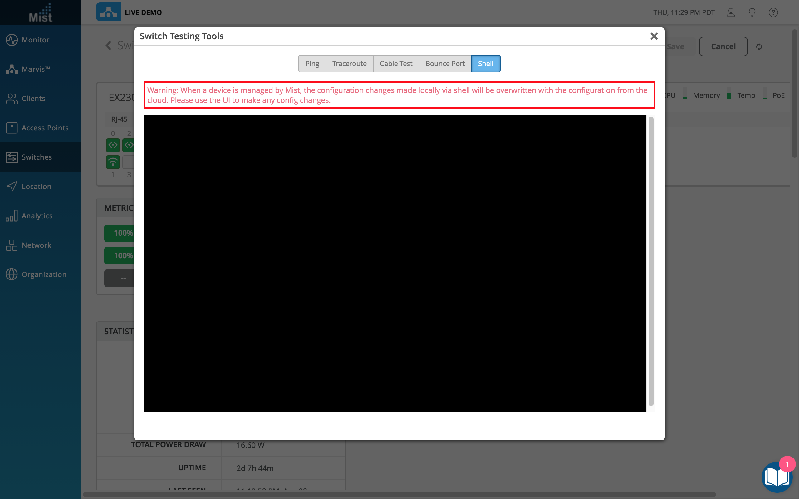Open Location in the sidebar
The height and width of the screenshot is (499, 799).
tap(36, 187)
